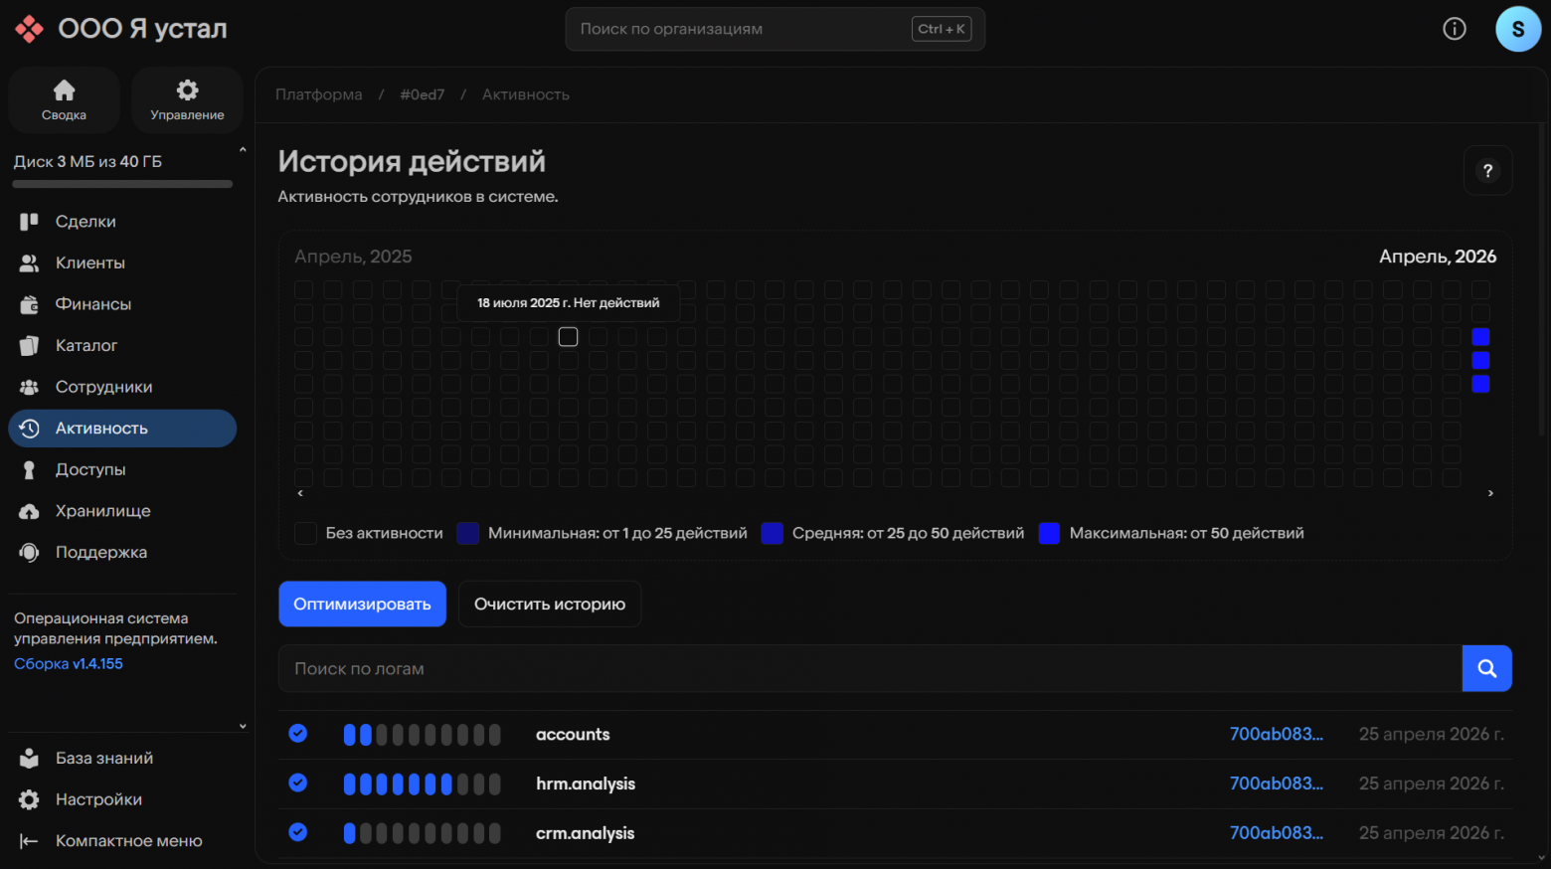Toggle the checkmark on accounts row
Image resolution: width=1551 pixels, height=869 pixels.
[298, 734]
